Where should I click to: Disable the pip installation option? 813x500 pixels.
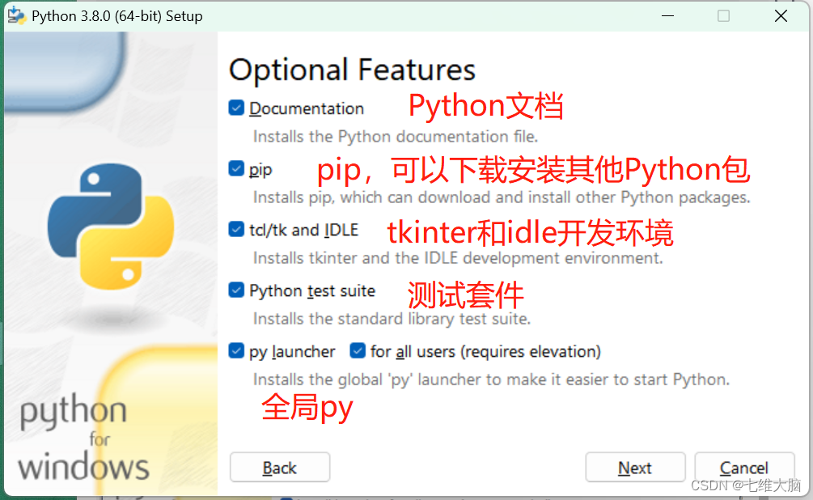(x=236, y=169)
